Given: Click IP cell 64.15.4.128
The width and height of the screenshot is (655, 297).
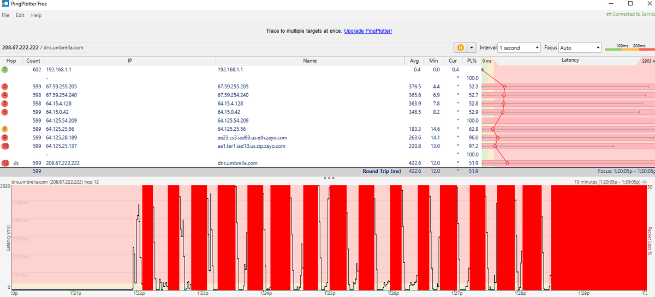Looking at the screenshot, I should click(59, 104).
